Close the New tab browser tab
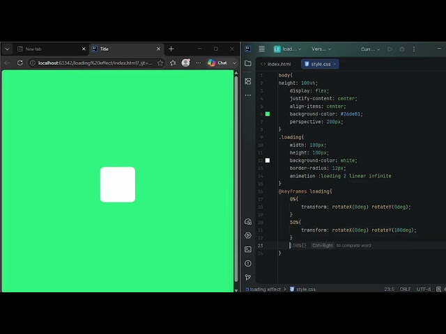Viewport: 446px width, 334px height. click(x=84, y=49)
